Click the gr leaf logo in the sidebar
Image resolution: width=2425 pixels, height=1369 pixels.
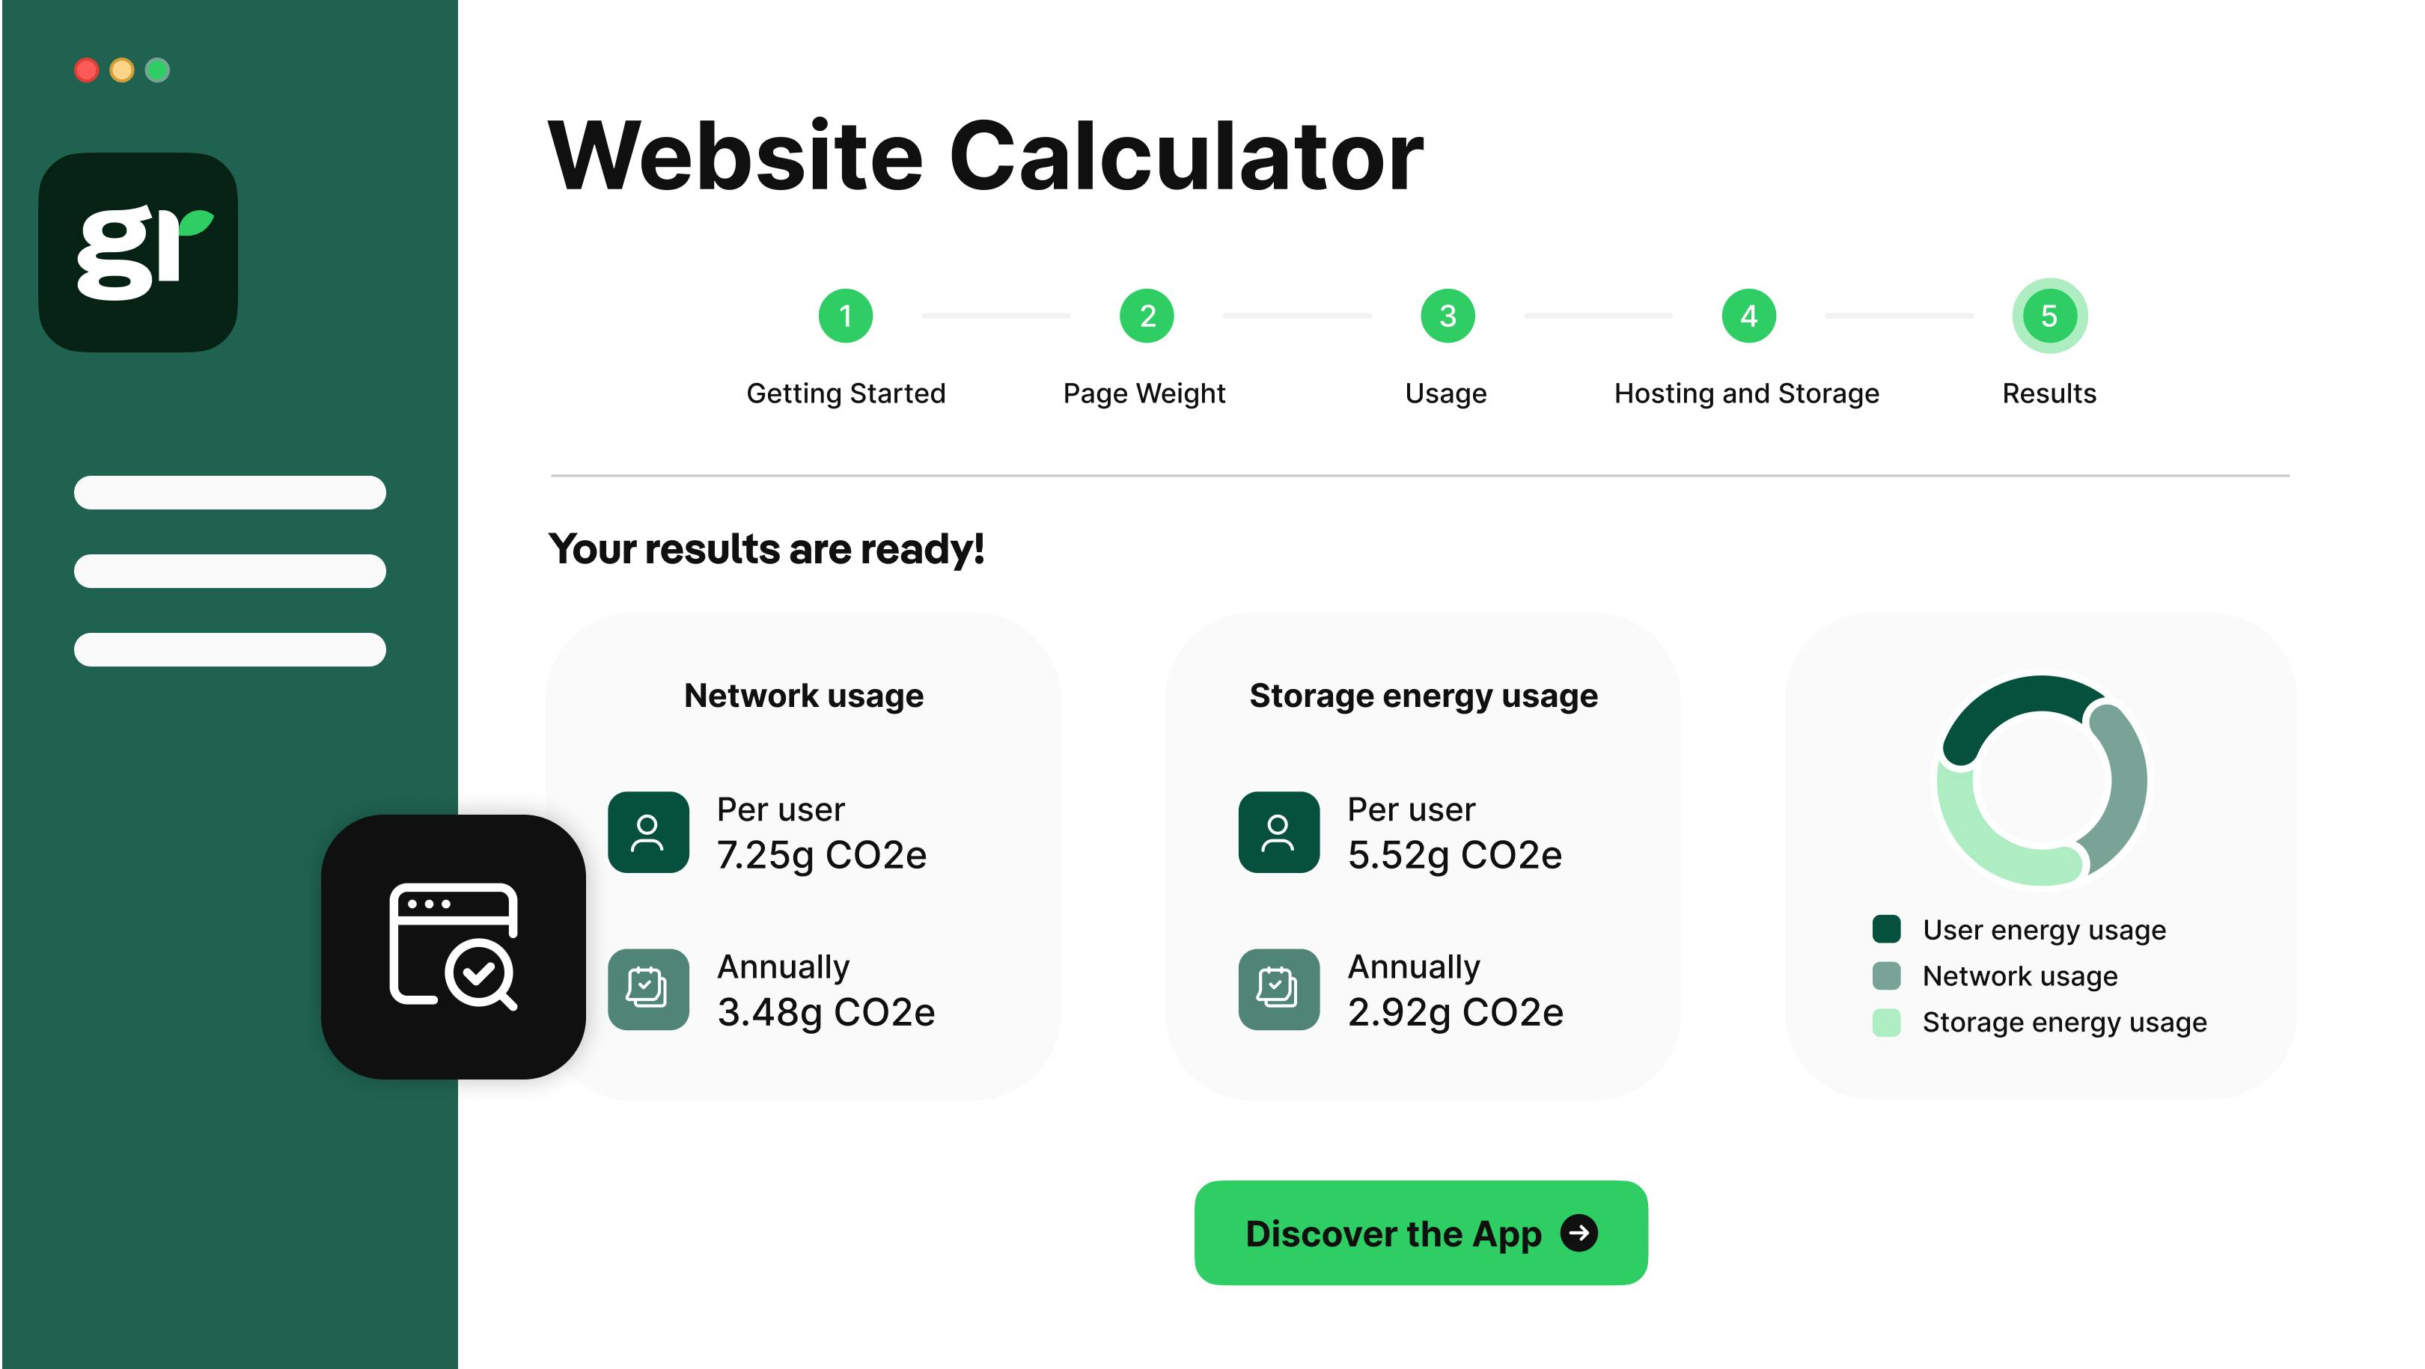click(139, 249)
